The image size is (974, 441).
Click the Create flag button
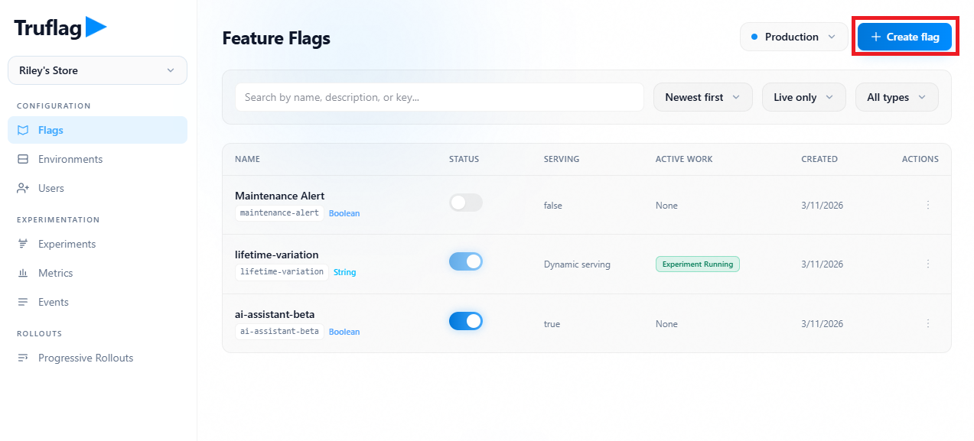[904, 36]
